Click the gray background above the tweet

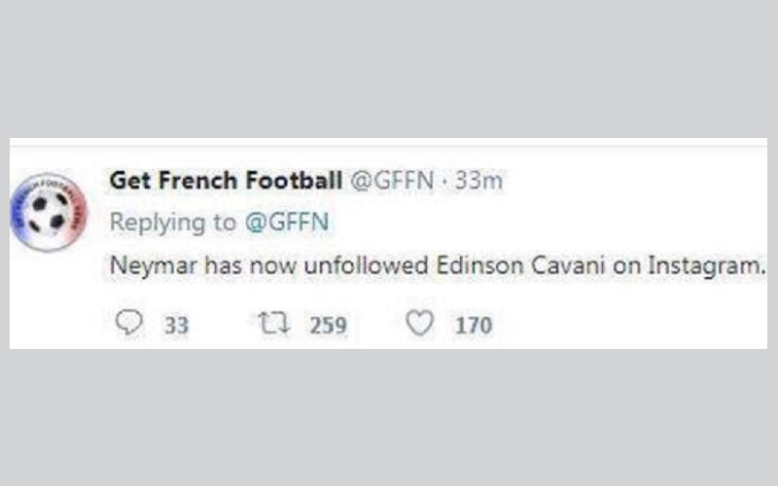389,68
